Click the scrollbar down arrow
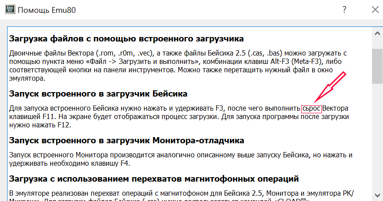 click(x=377, y=194)
